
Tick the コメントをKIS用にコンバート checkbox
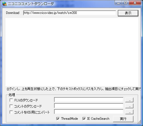(11, 112)
